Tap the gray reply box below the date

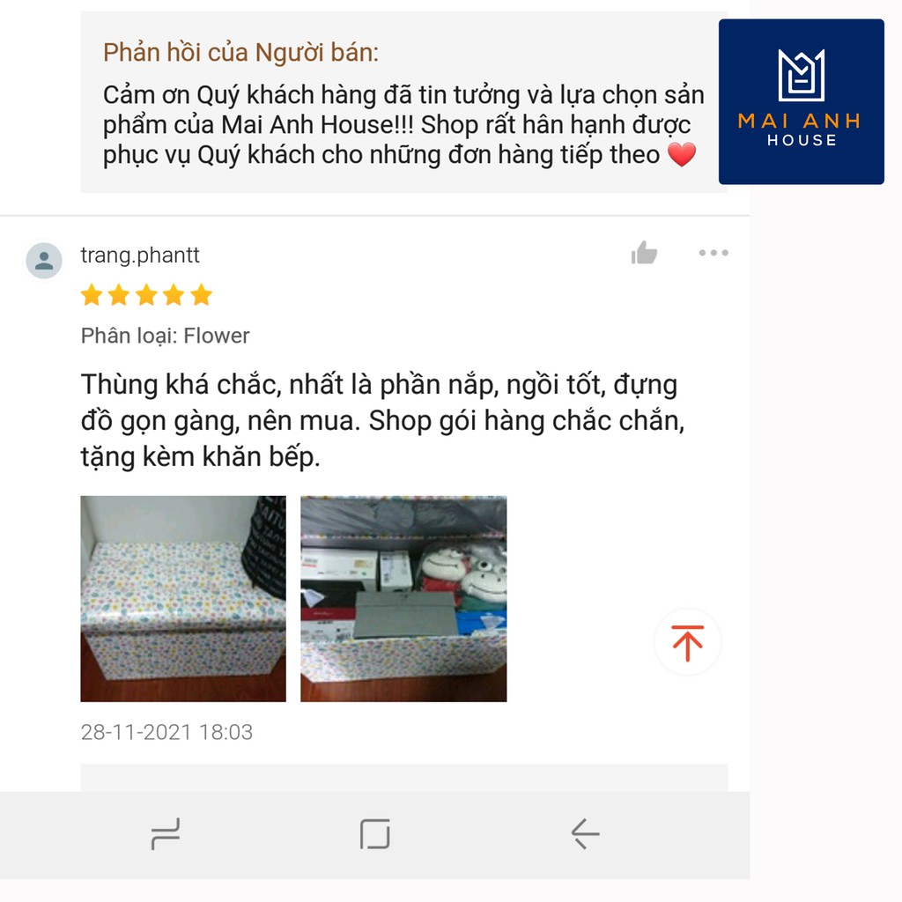pyautogui.click(x=403, y=778)
